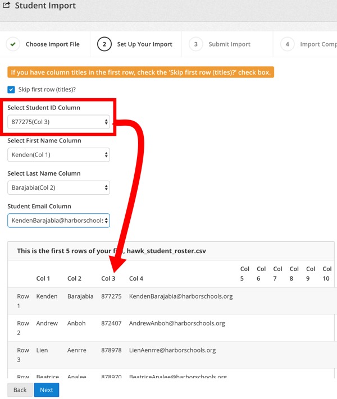The image size is (337, 399).
Task: Uncheck Skip first row (titles) checkbox
Action: pos(11,90)
